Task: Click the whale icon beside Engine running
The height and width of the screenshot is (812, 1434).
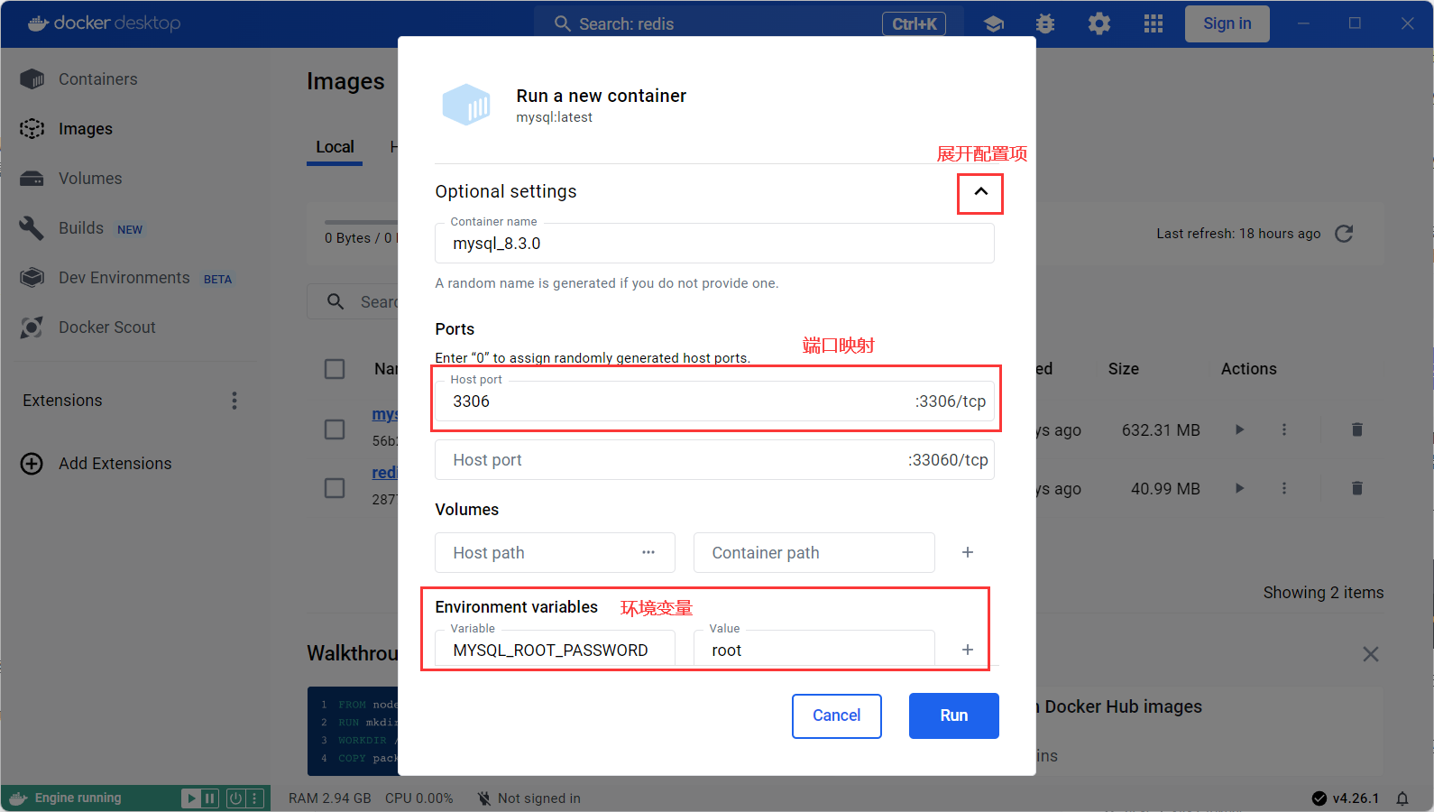Action: point(18,798)
